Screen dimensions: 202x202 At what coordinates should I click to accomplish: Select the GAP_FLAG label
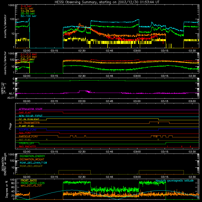click(25, 112)
